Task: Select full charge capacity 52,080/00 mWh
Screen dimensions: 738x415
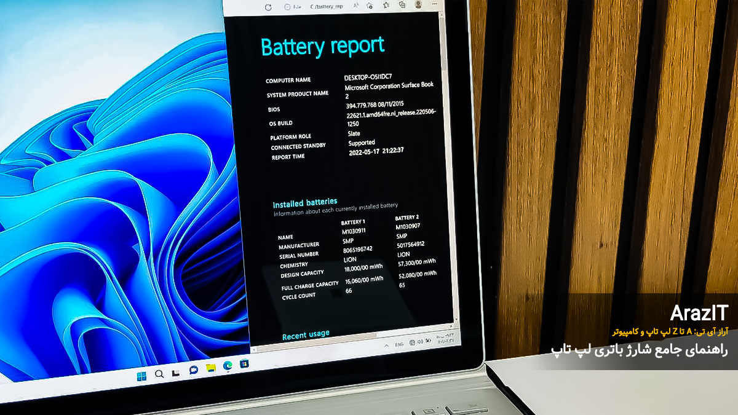Action: pyautogui.click(x=418, y=274)
